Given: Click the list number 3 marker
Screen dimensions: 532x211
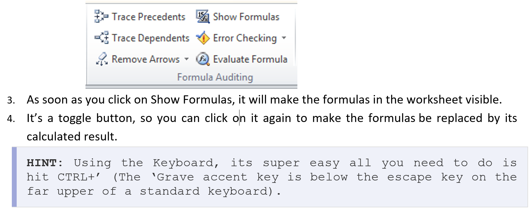Looking at the screenshot, I should click(x=11, y=100).
